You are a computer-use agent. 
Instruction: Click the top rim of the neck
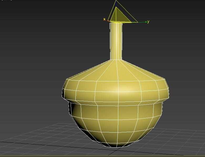point(116,23)
